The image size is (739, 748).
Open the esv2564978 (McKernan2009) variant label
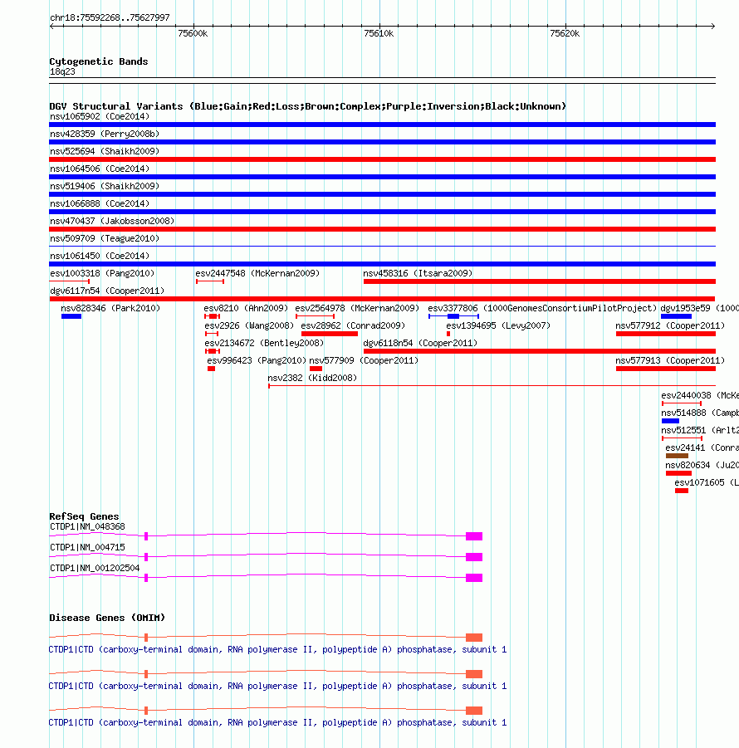(357, 308)
